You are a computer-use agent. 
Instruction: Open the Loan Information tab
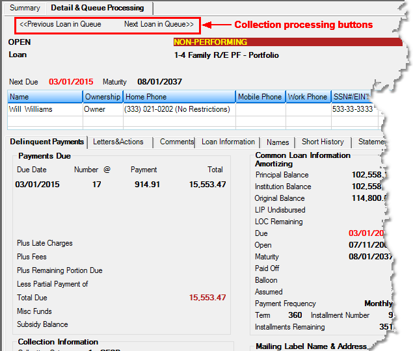click(228, 142)
